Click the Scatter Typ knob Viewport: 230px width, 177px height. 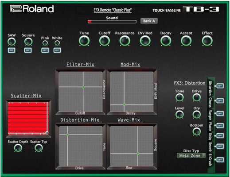point(39,148)
